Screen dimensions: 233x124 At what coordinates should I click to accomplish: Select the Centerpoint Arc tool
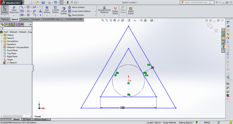[x=28, y=11]
